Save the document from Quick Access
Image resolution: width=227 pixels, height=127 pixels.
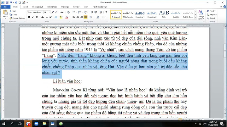point(7,3)
